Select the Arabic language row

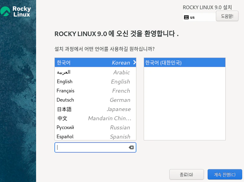[95, 72]
